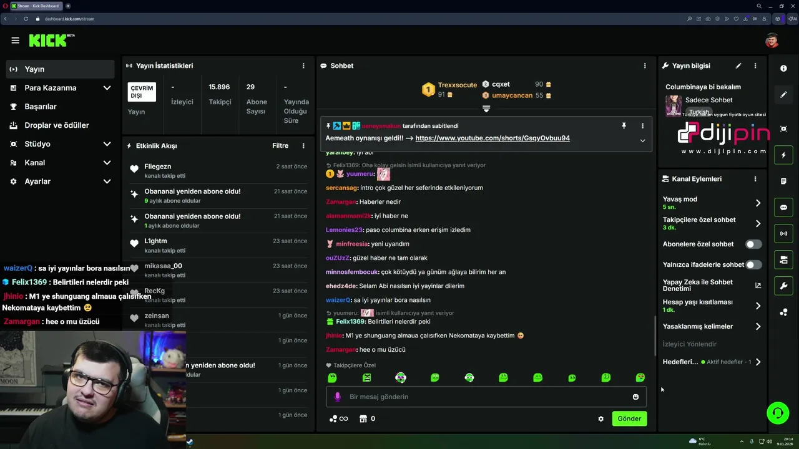Select the Stream - Kick Dashboard browser tab

pyautogui.click(x=35, y=6)
